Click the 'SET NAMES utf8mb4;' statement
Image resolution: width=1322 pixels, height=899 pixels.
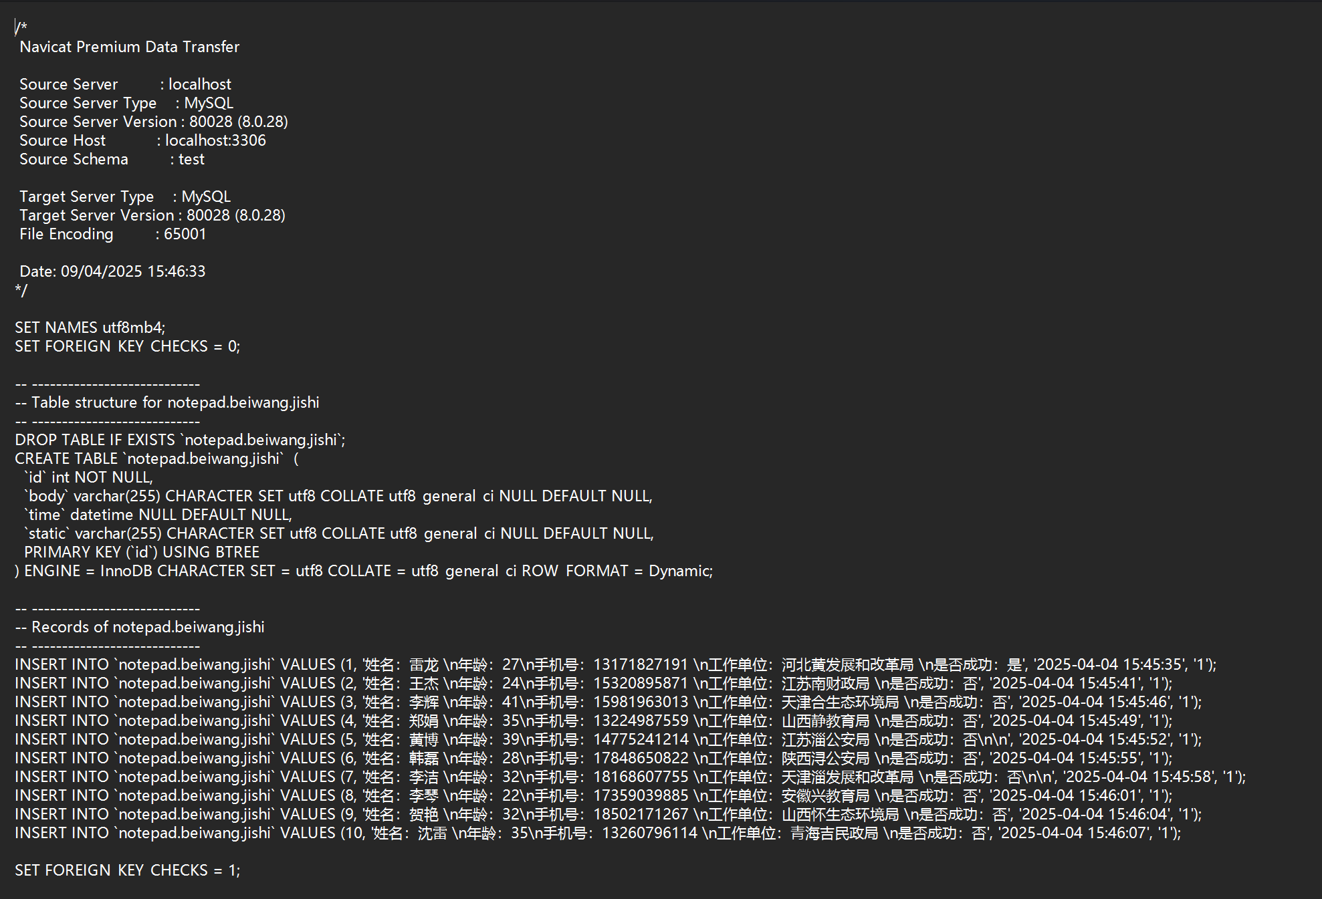click(x=90, y=328)
